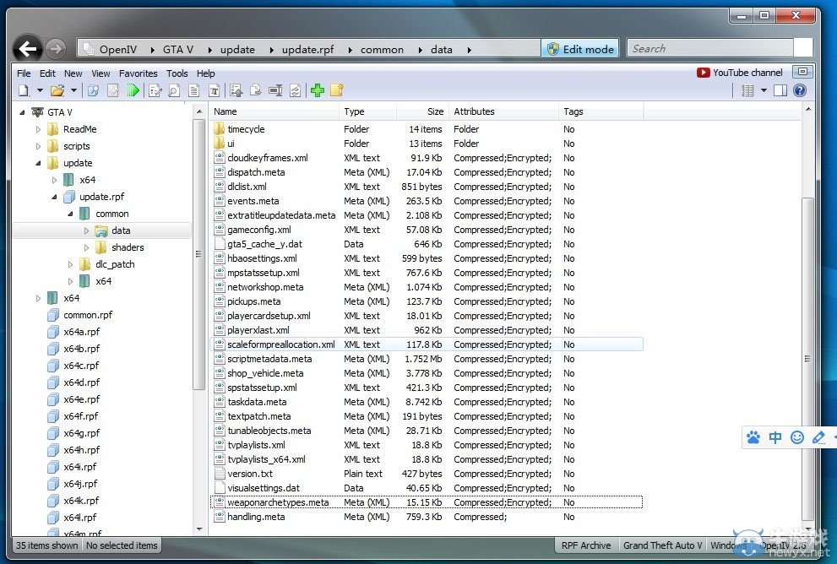Click the rename toolbar icon
The width and height of the screenshot is (837, 564).
[275, 90]
